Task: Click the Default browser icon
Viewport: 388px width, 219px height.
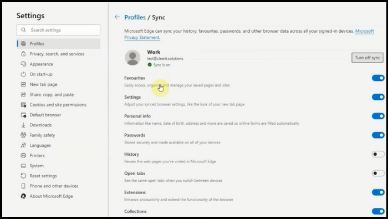Action: tap(23, 115)
